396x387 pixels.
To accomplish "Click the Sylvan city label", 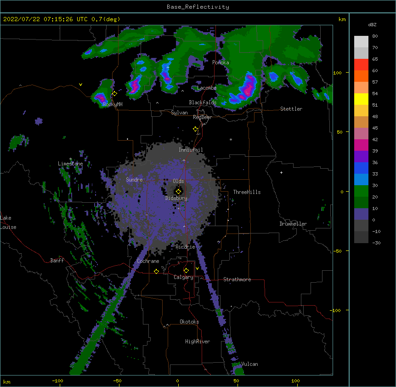I will pyautogui.click(x=179, y=113).
